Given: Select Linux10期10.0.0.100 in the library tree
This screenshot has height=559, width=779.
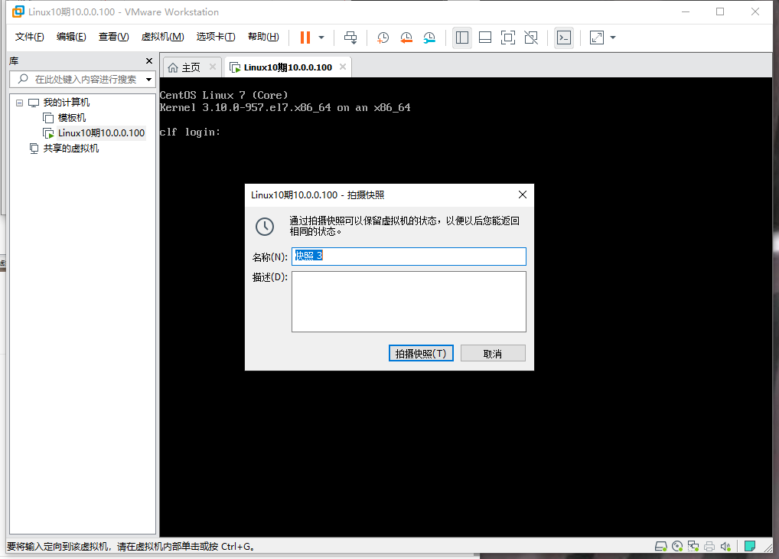Looking at the screenshot, I should click(x=101, y=133).
